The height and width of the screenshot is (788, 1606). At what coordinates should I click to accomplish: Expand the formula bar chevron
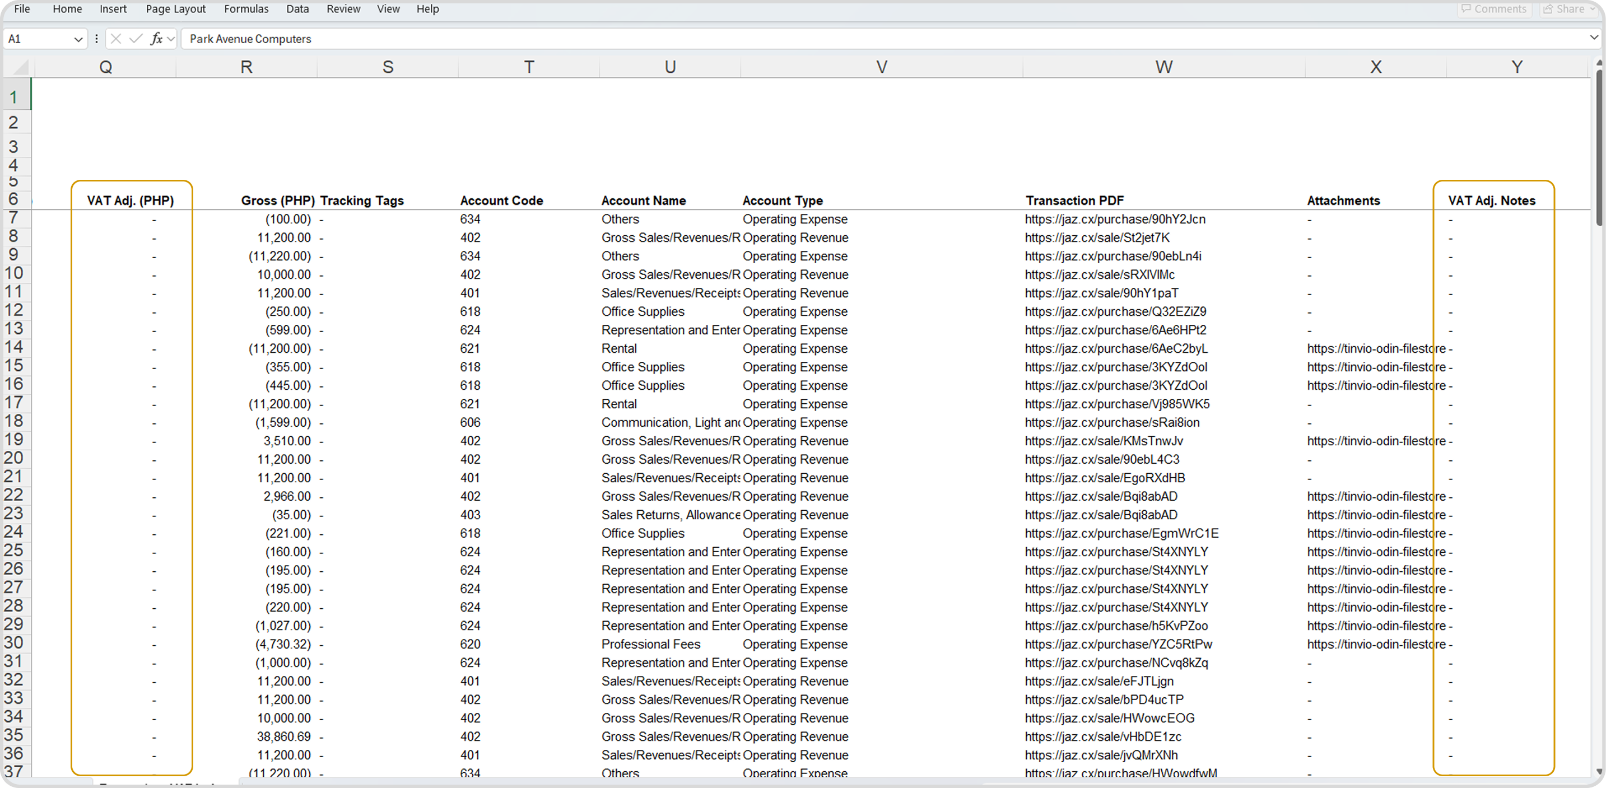pos(1594,39)
